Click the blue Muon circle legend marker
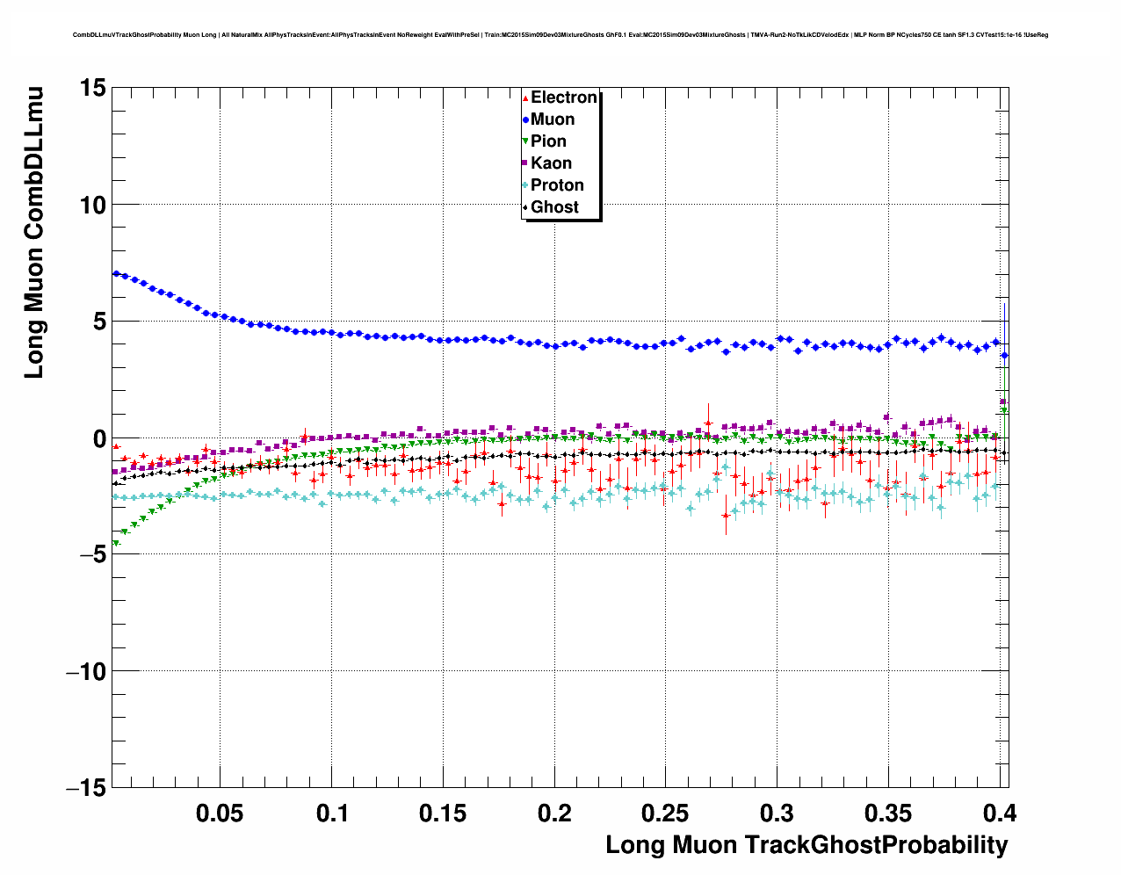The image size is (1121, 875). 525,119
